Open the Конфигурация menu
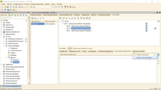The image size is (161, 90). click(18, 4)
